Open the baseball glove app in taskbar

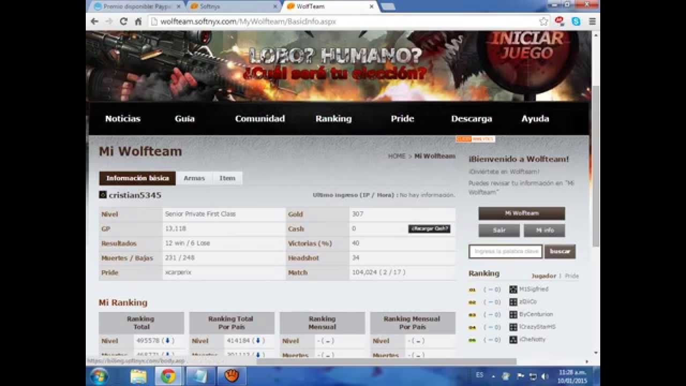(x=231, y=376)
